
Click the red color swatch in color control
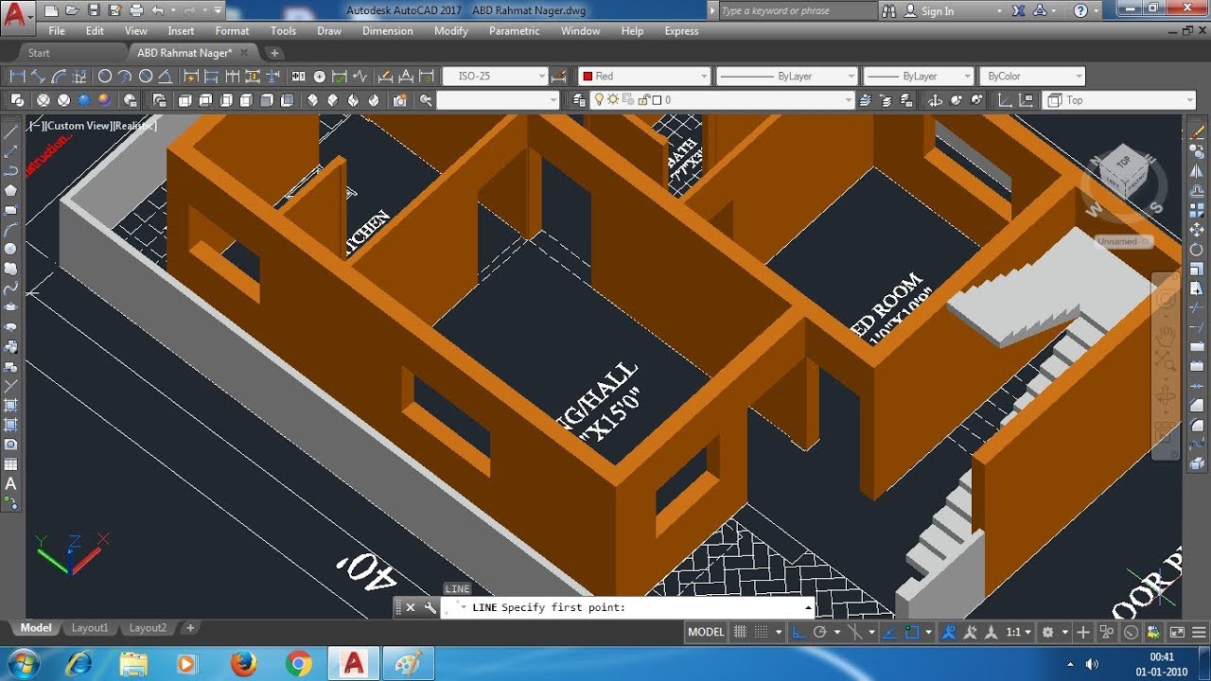[588, 76]
